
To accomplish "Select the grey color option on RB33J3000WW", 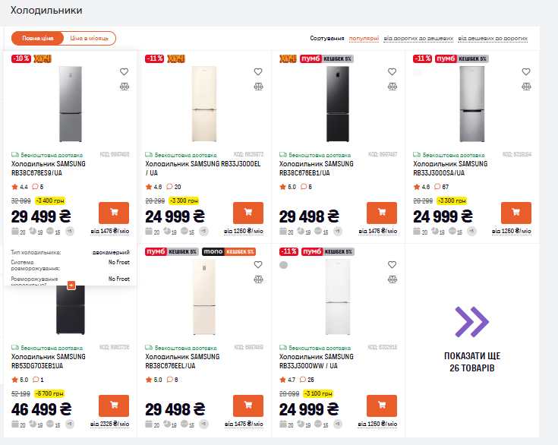I will coord(284,265).
